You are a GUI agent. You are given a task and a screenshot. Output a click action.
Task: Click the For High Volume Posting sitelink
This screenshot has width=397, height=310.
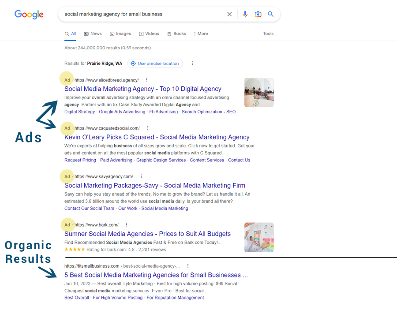(x=118, y=298)
